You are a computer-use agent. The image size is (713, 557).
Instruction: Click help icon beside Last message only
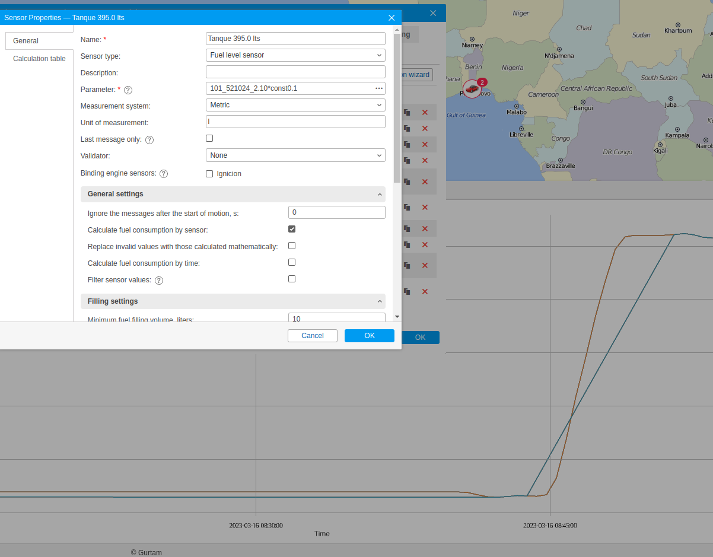pyautogui.click(x=149, y=140)
